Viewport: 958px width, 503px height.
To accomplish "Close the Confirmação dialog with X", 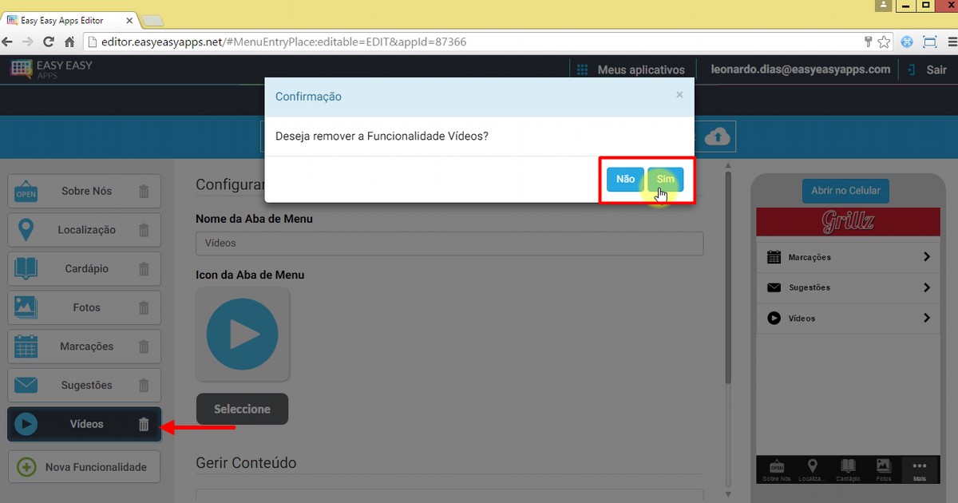I will point(679,95).
